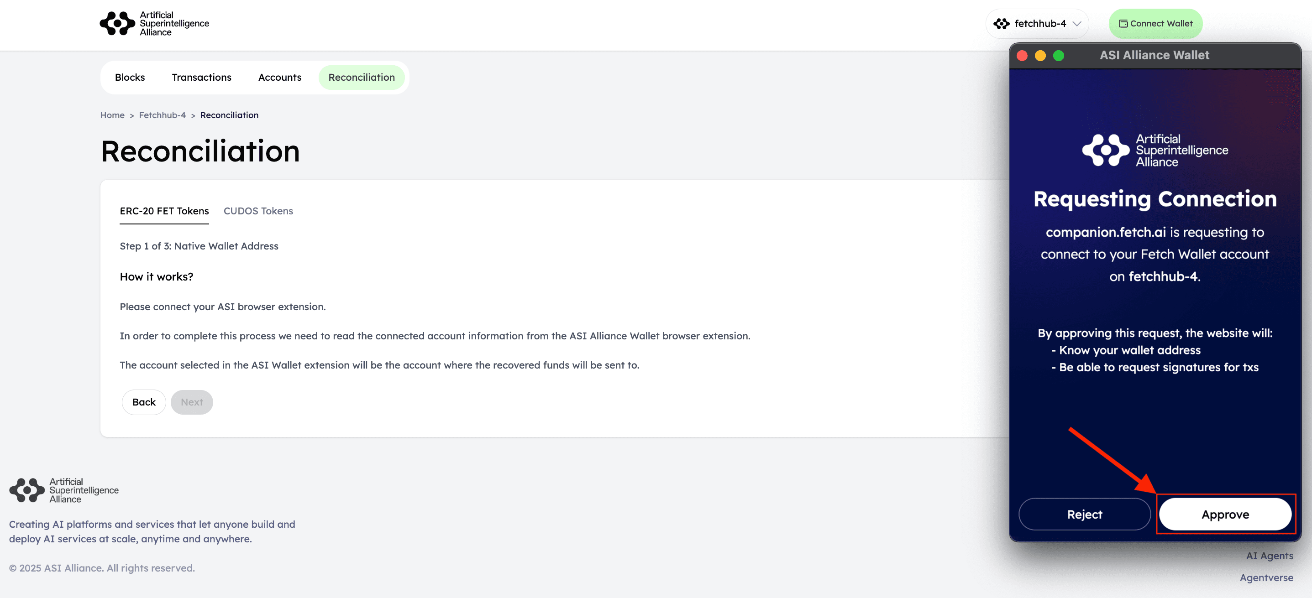Click the footer ASI Alliance logo
1312x598 pixels.
[63, 490]
